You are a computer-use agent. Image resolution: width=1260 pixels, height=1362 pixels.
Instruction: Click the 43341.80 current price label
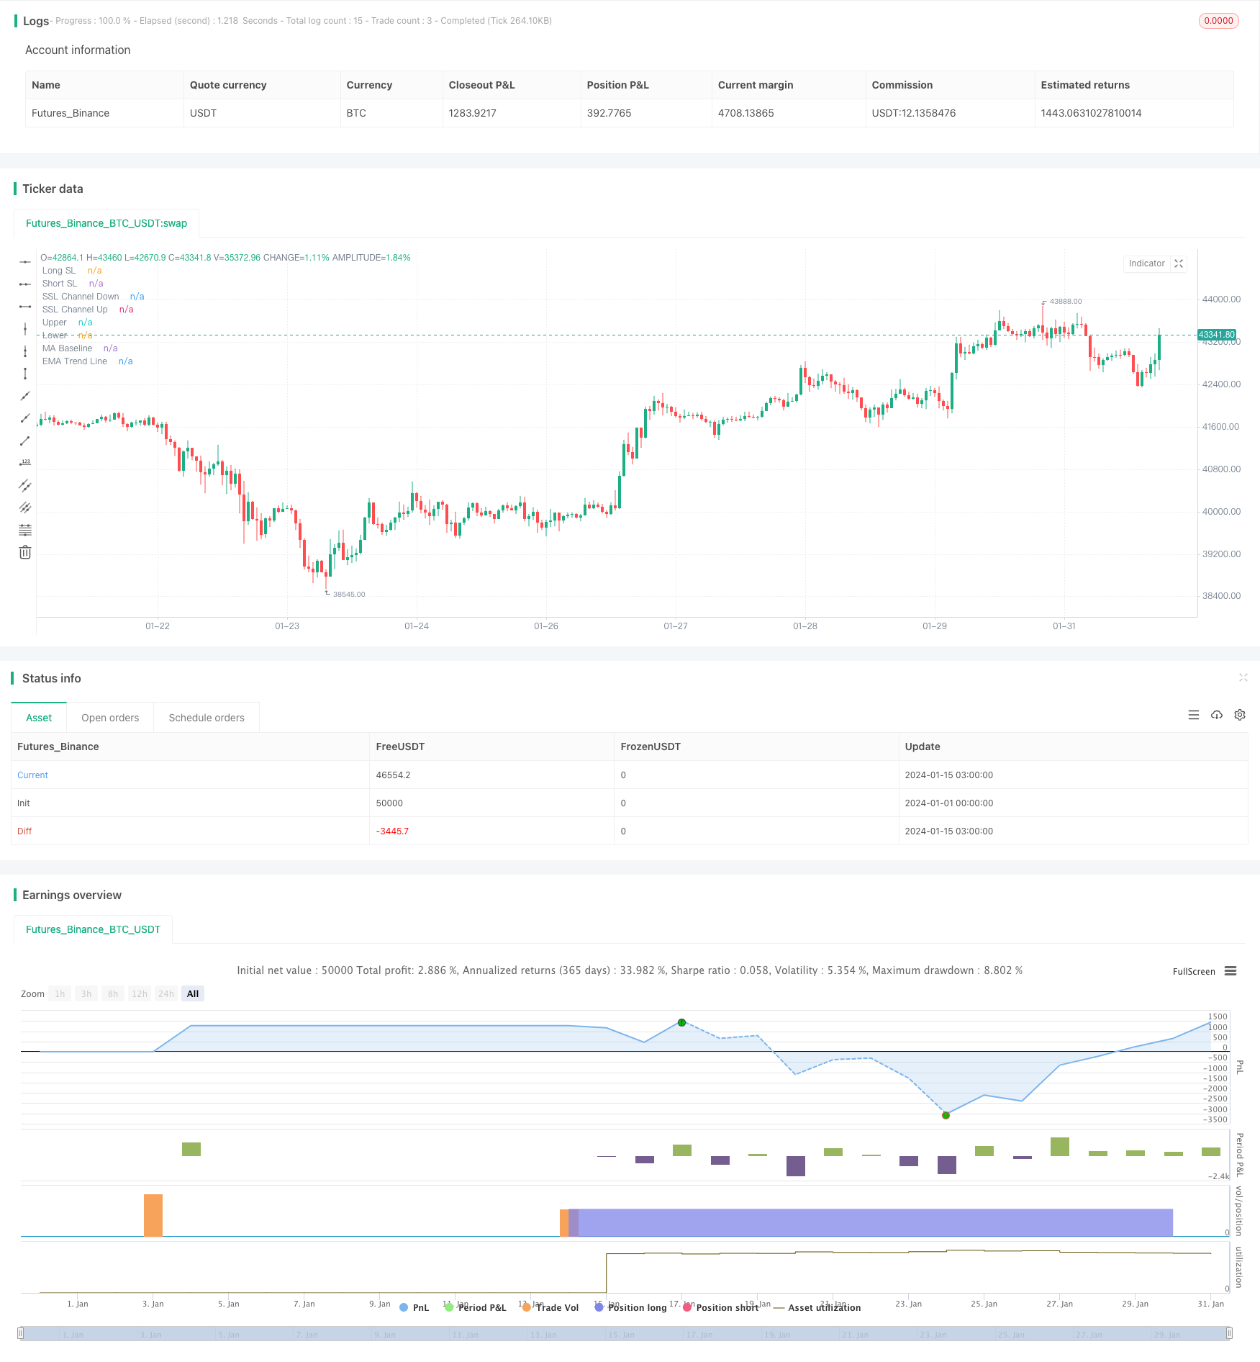[1217, 335]
